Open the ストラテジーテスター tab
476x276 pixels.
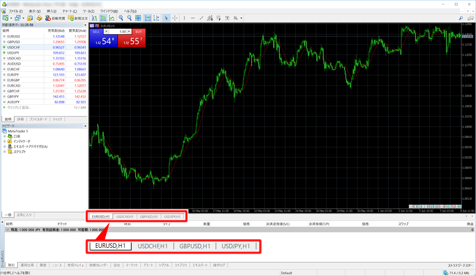(x=460, y=265)
